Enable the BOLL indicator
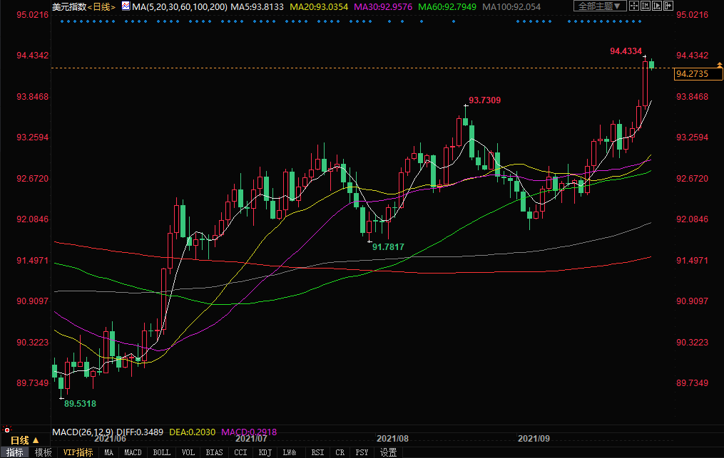This screenshot has width=724, height=458. (x=162, y=452)
